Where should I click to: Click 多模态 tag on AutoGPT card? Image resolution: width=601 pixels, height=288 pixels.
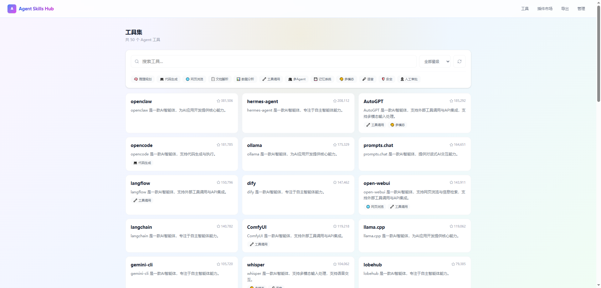[398, 125]
